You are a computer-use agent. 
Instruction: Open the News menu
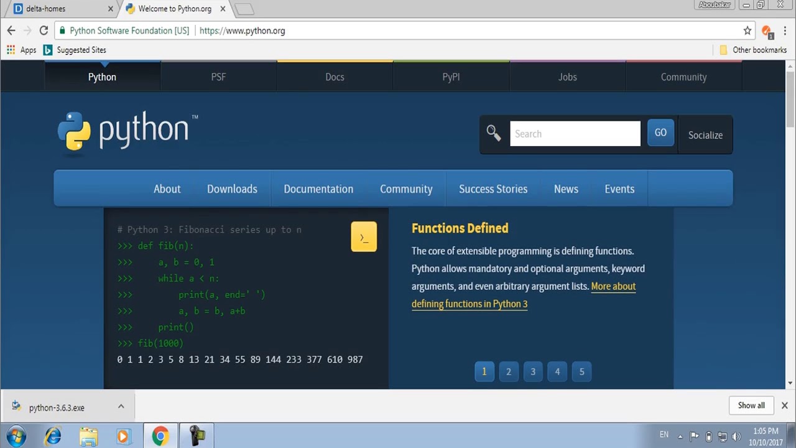point(566,189)
